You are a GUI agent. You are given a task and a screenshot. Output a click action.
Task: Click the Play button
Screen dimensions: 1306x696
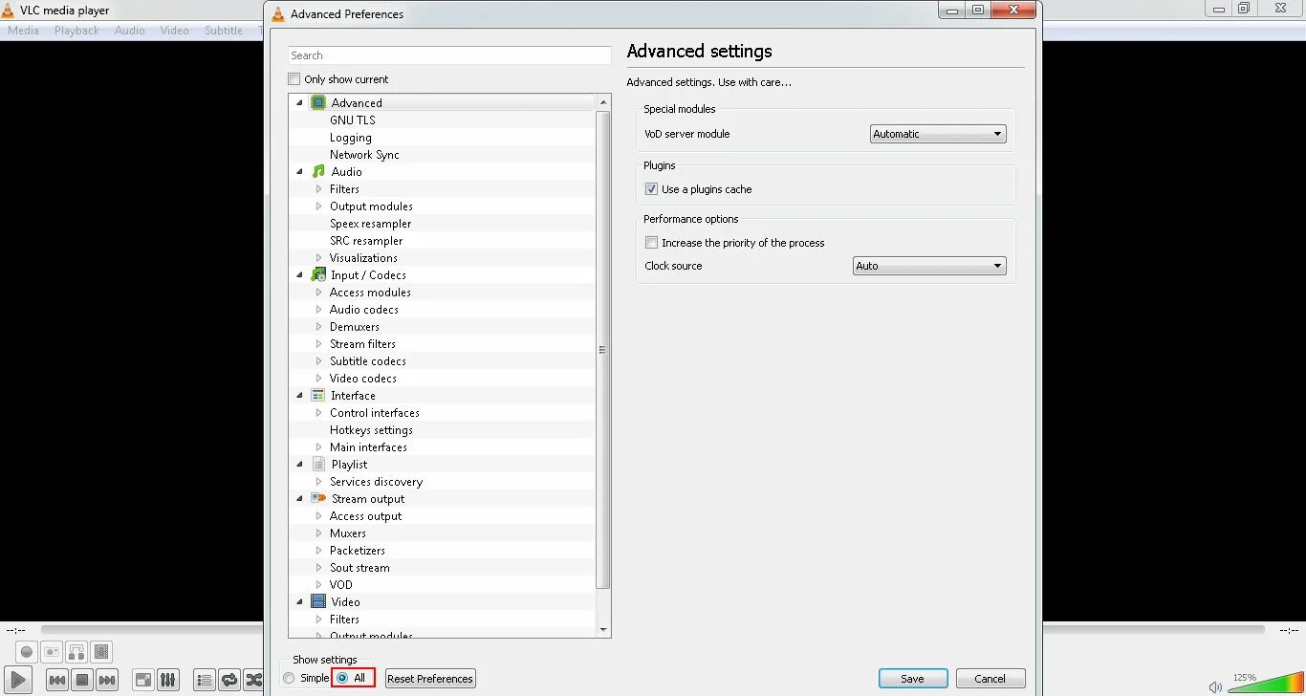pyautogui.click(x=17, y=678)
